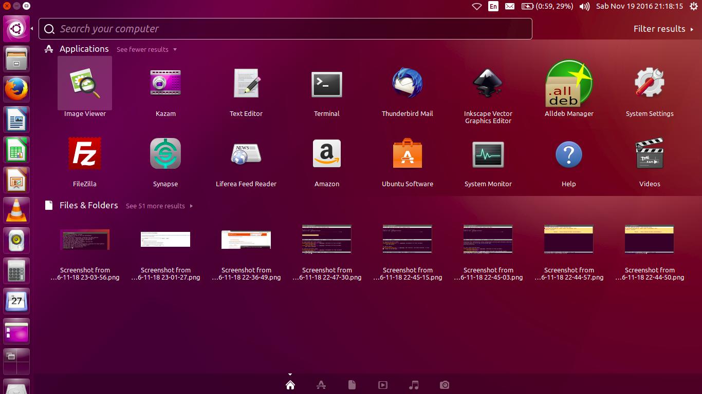
Task: Open the magenta window app in launcher
Action: [x=16, y=331]
